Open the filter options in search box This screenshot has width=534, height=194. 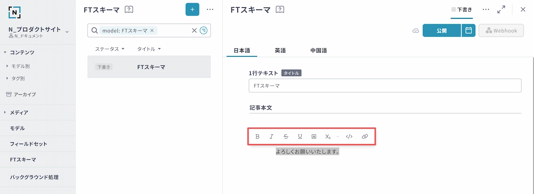[x=204, y=31]
